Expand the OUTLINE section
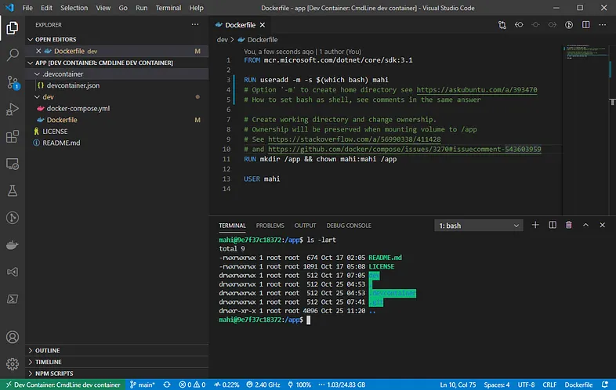Image resolution: width=616 pixels, height=390 pixels. (47, 351)
